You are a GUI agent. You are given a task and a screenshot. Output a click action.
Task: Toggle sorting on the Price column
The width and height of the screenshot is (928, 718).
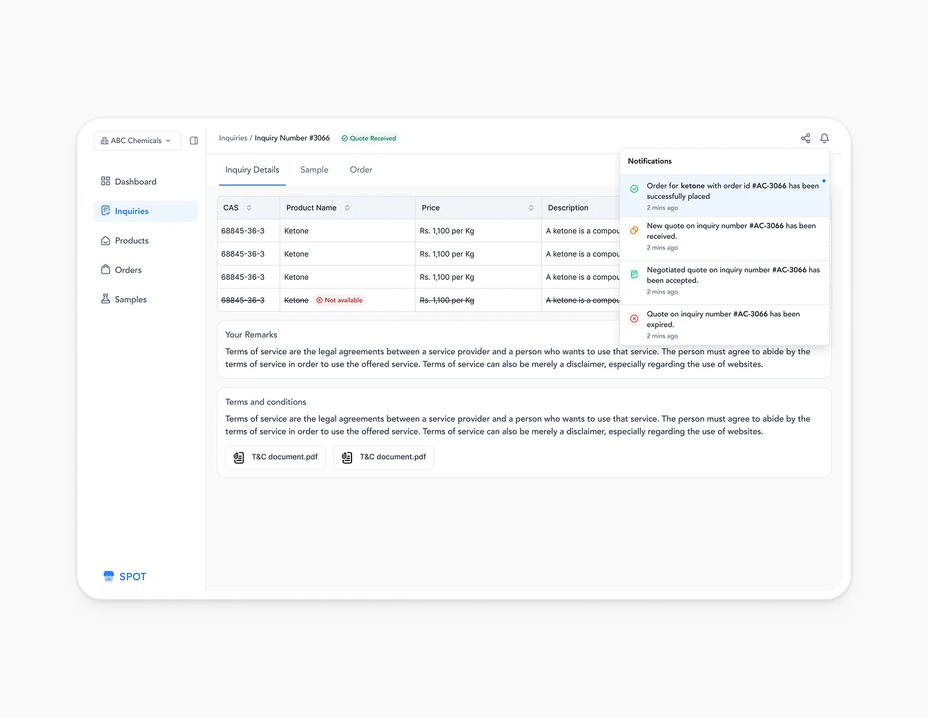tap(531, 207)
